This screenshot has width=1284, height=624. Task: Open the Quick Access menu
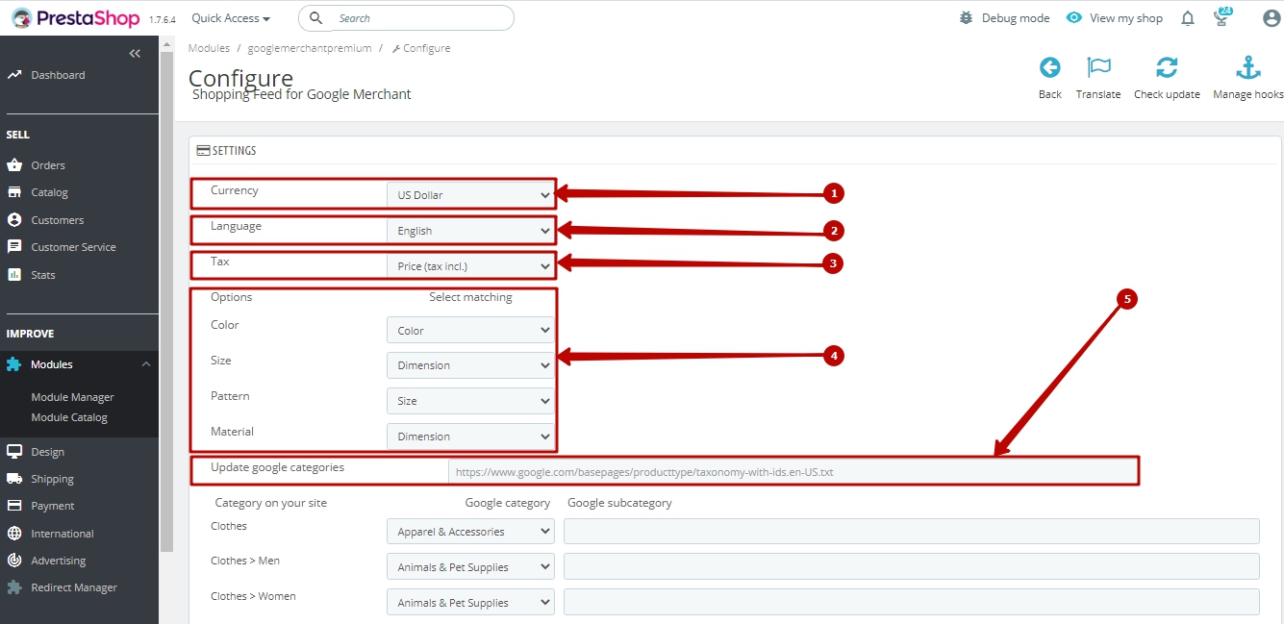point(231,18)
